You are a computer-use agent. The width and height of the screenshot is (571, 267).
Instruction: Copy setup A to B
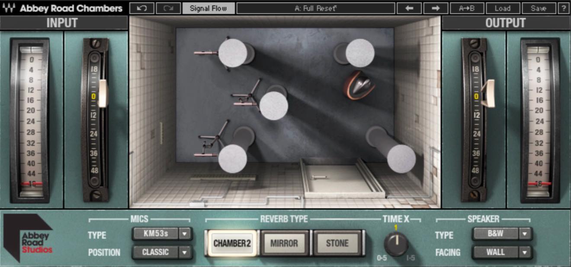[466, 8]
